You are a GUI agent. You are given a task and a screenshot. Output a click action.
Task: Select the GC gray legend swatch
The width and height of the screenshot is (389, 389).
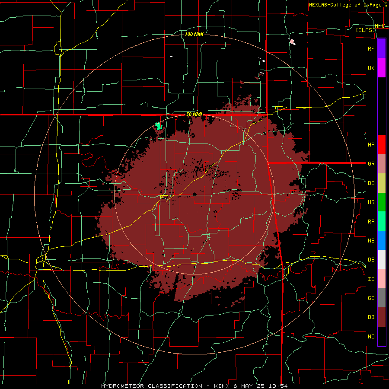point(382,298)
